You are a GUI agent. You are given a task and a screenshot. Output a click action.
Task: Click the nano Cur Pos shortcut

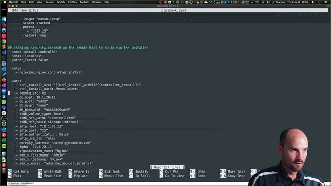coord(169,172)
